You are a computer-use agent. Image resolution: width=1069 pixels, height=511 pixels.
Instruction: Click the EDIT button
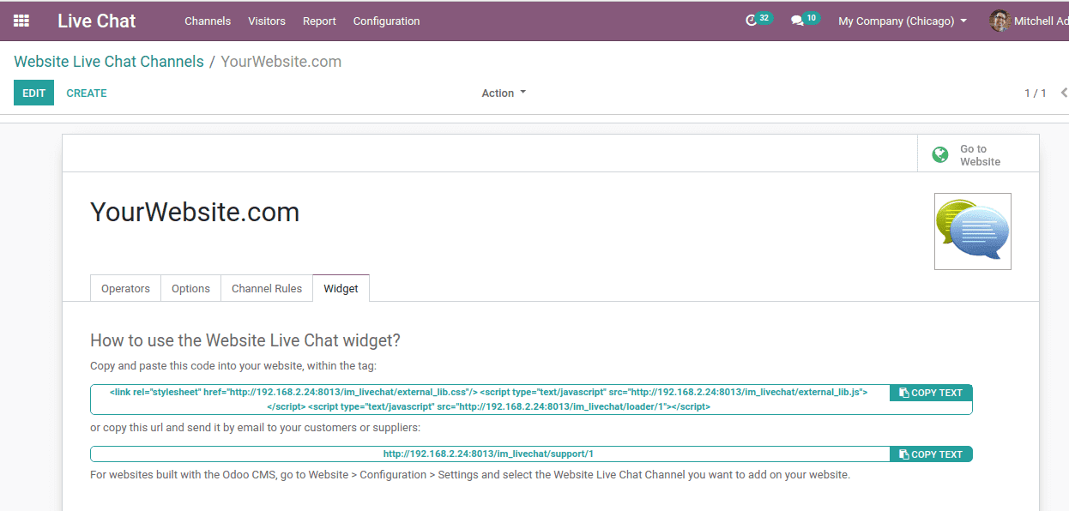click(x=33, y=93)
